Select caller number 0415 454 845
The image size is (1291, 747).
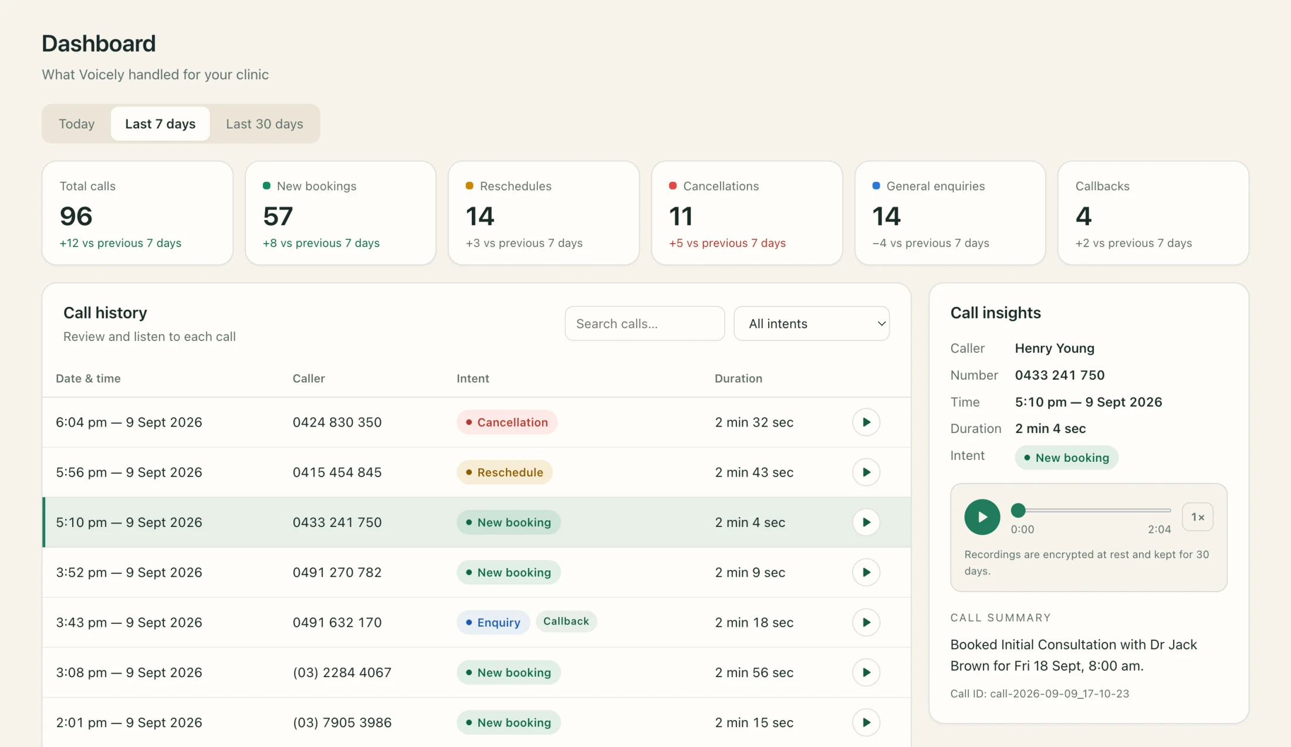click(337, 472)
